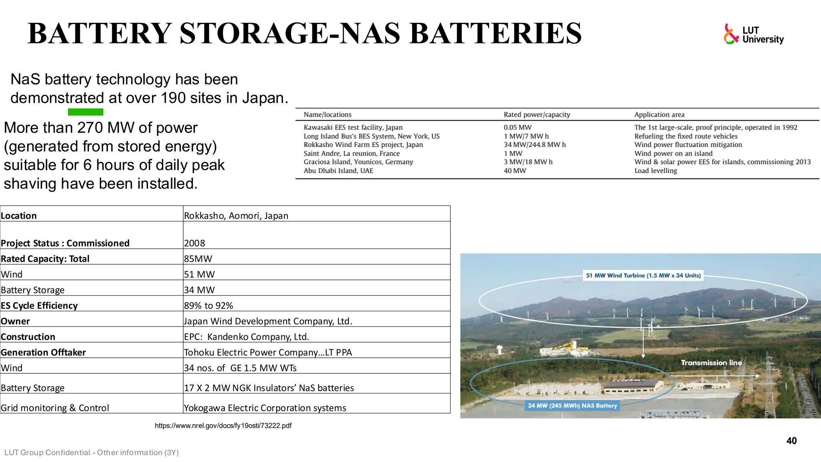Image resolution: width=821 pixels, height=462 pixels.
Task: Select 'Generation Offtaker' row label
Action: (x=91, y=351)
